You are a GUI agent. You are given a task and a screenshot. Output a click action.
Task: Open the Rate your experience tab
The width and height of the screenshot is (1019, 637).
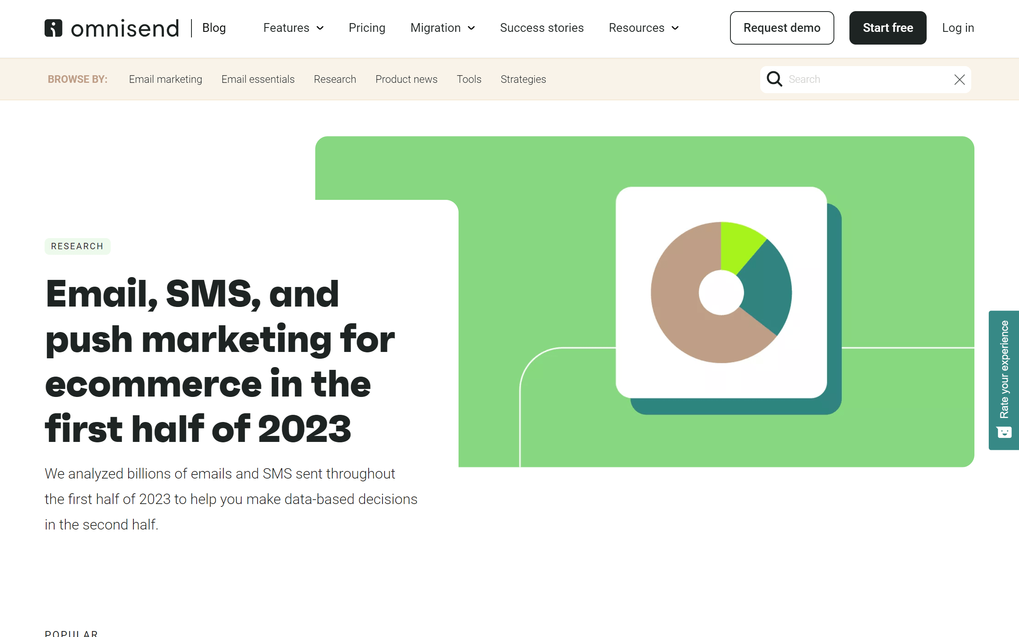1004,369
